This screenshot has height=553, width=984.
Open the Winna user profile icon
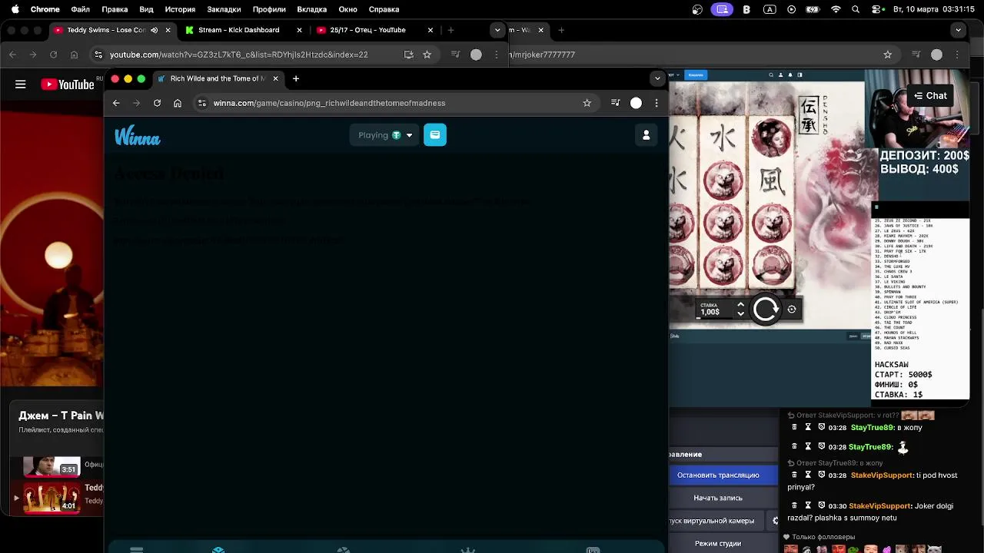coord(646,135)
